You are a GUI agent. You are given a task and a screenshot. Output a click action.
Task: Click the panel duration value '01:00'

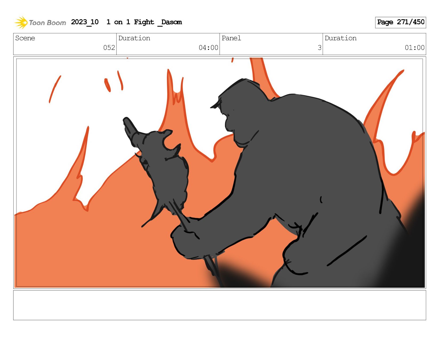(x=415, y=48)
